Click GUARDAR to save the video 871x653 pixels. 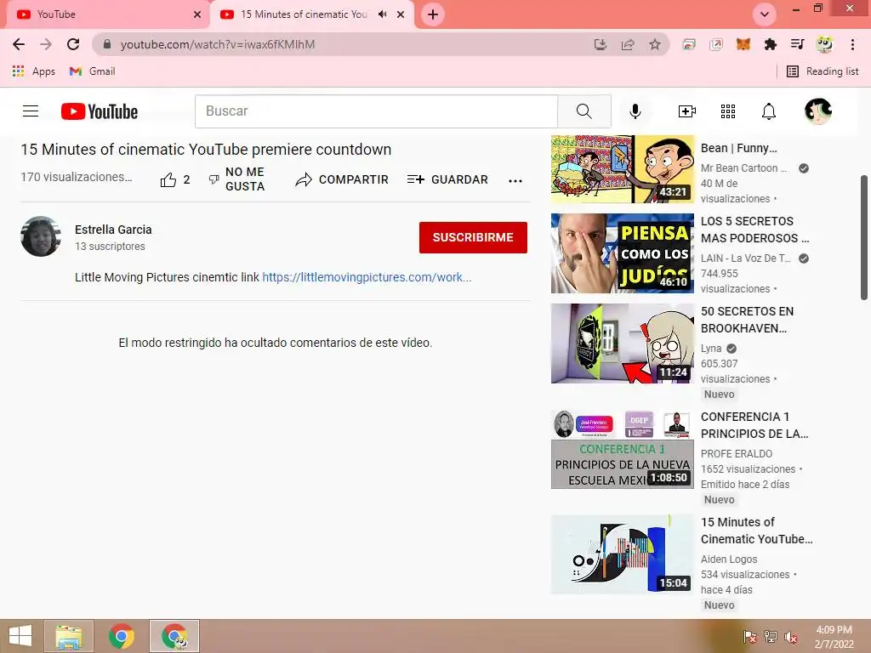tap(447, 179)
